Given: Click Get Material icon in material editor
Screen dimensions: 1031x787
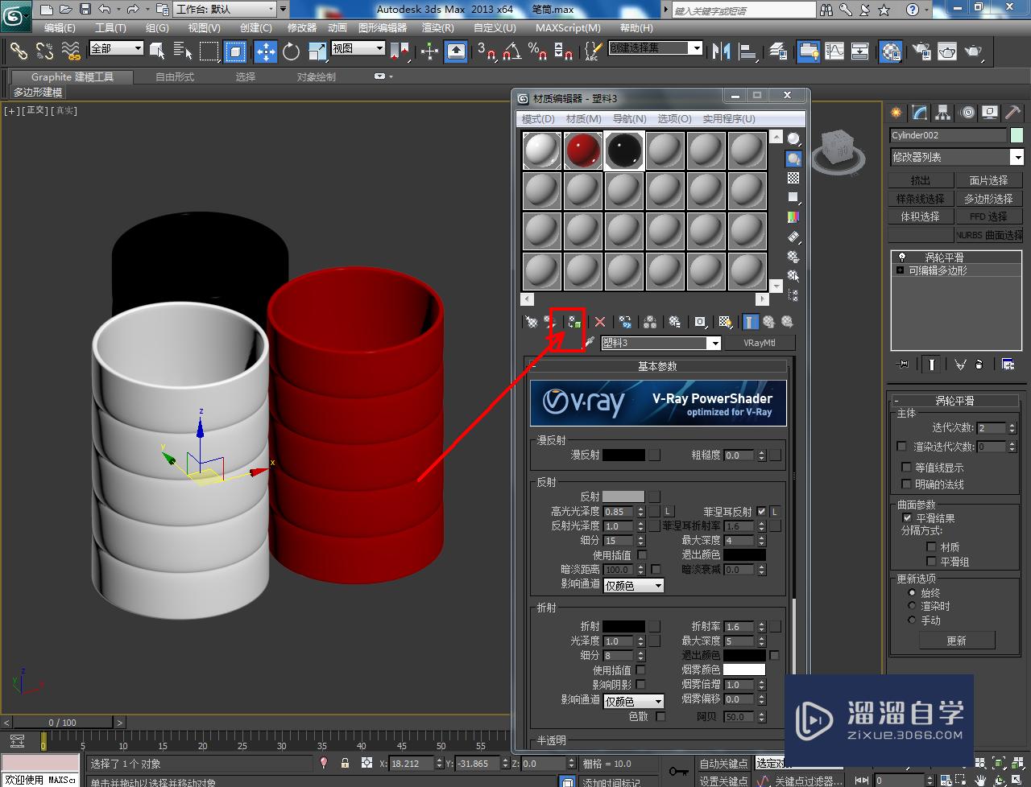Looking at the screenshot, I should point(531,322).
